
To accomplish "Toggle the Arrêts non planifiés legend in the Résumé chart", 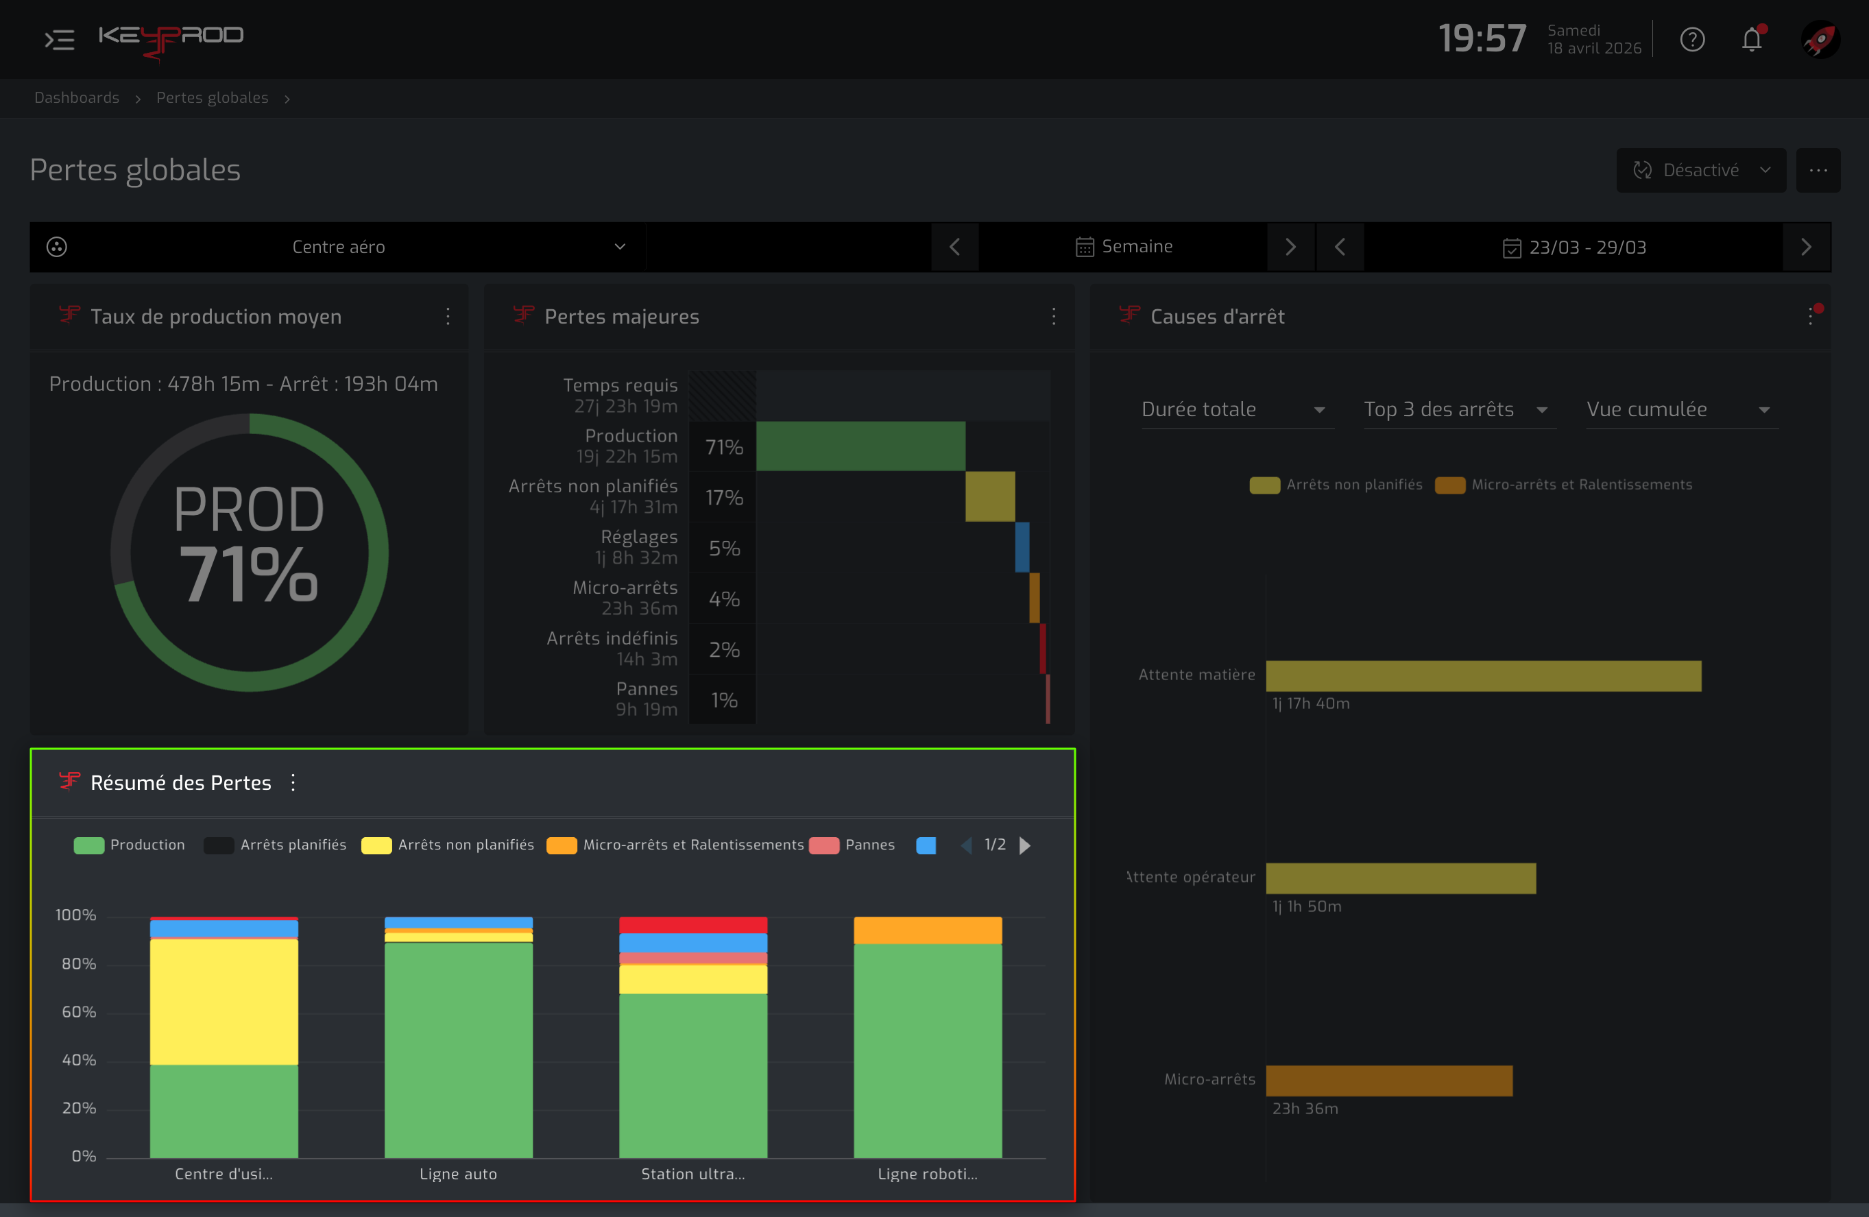I will 448,845.
